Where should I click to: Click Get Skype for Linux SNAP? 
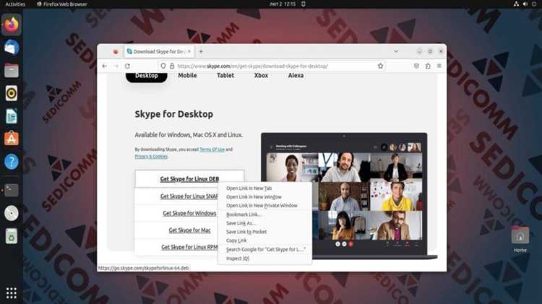189,196
